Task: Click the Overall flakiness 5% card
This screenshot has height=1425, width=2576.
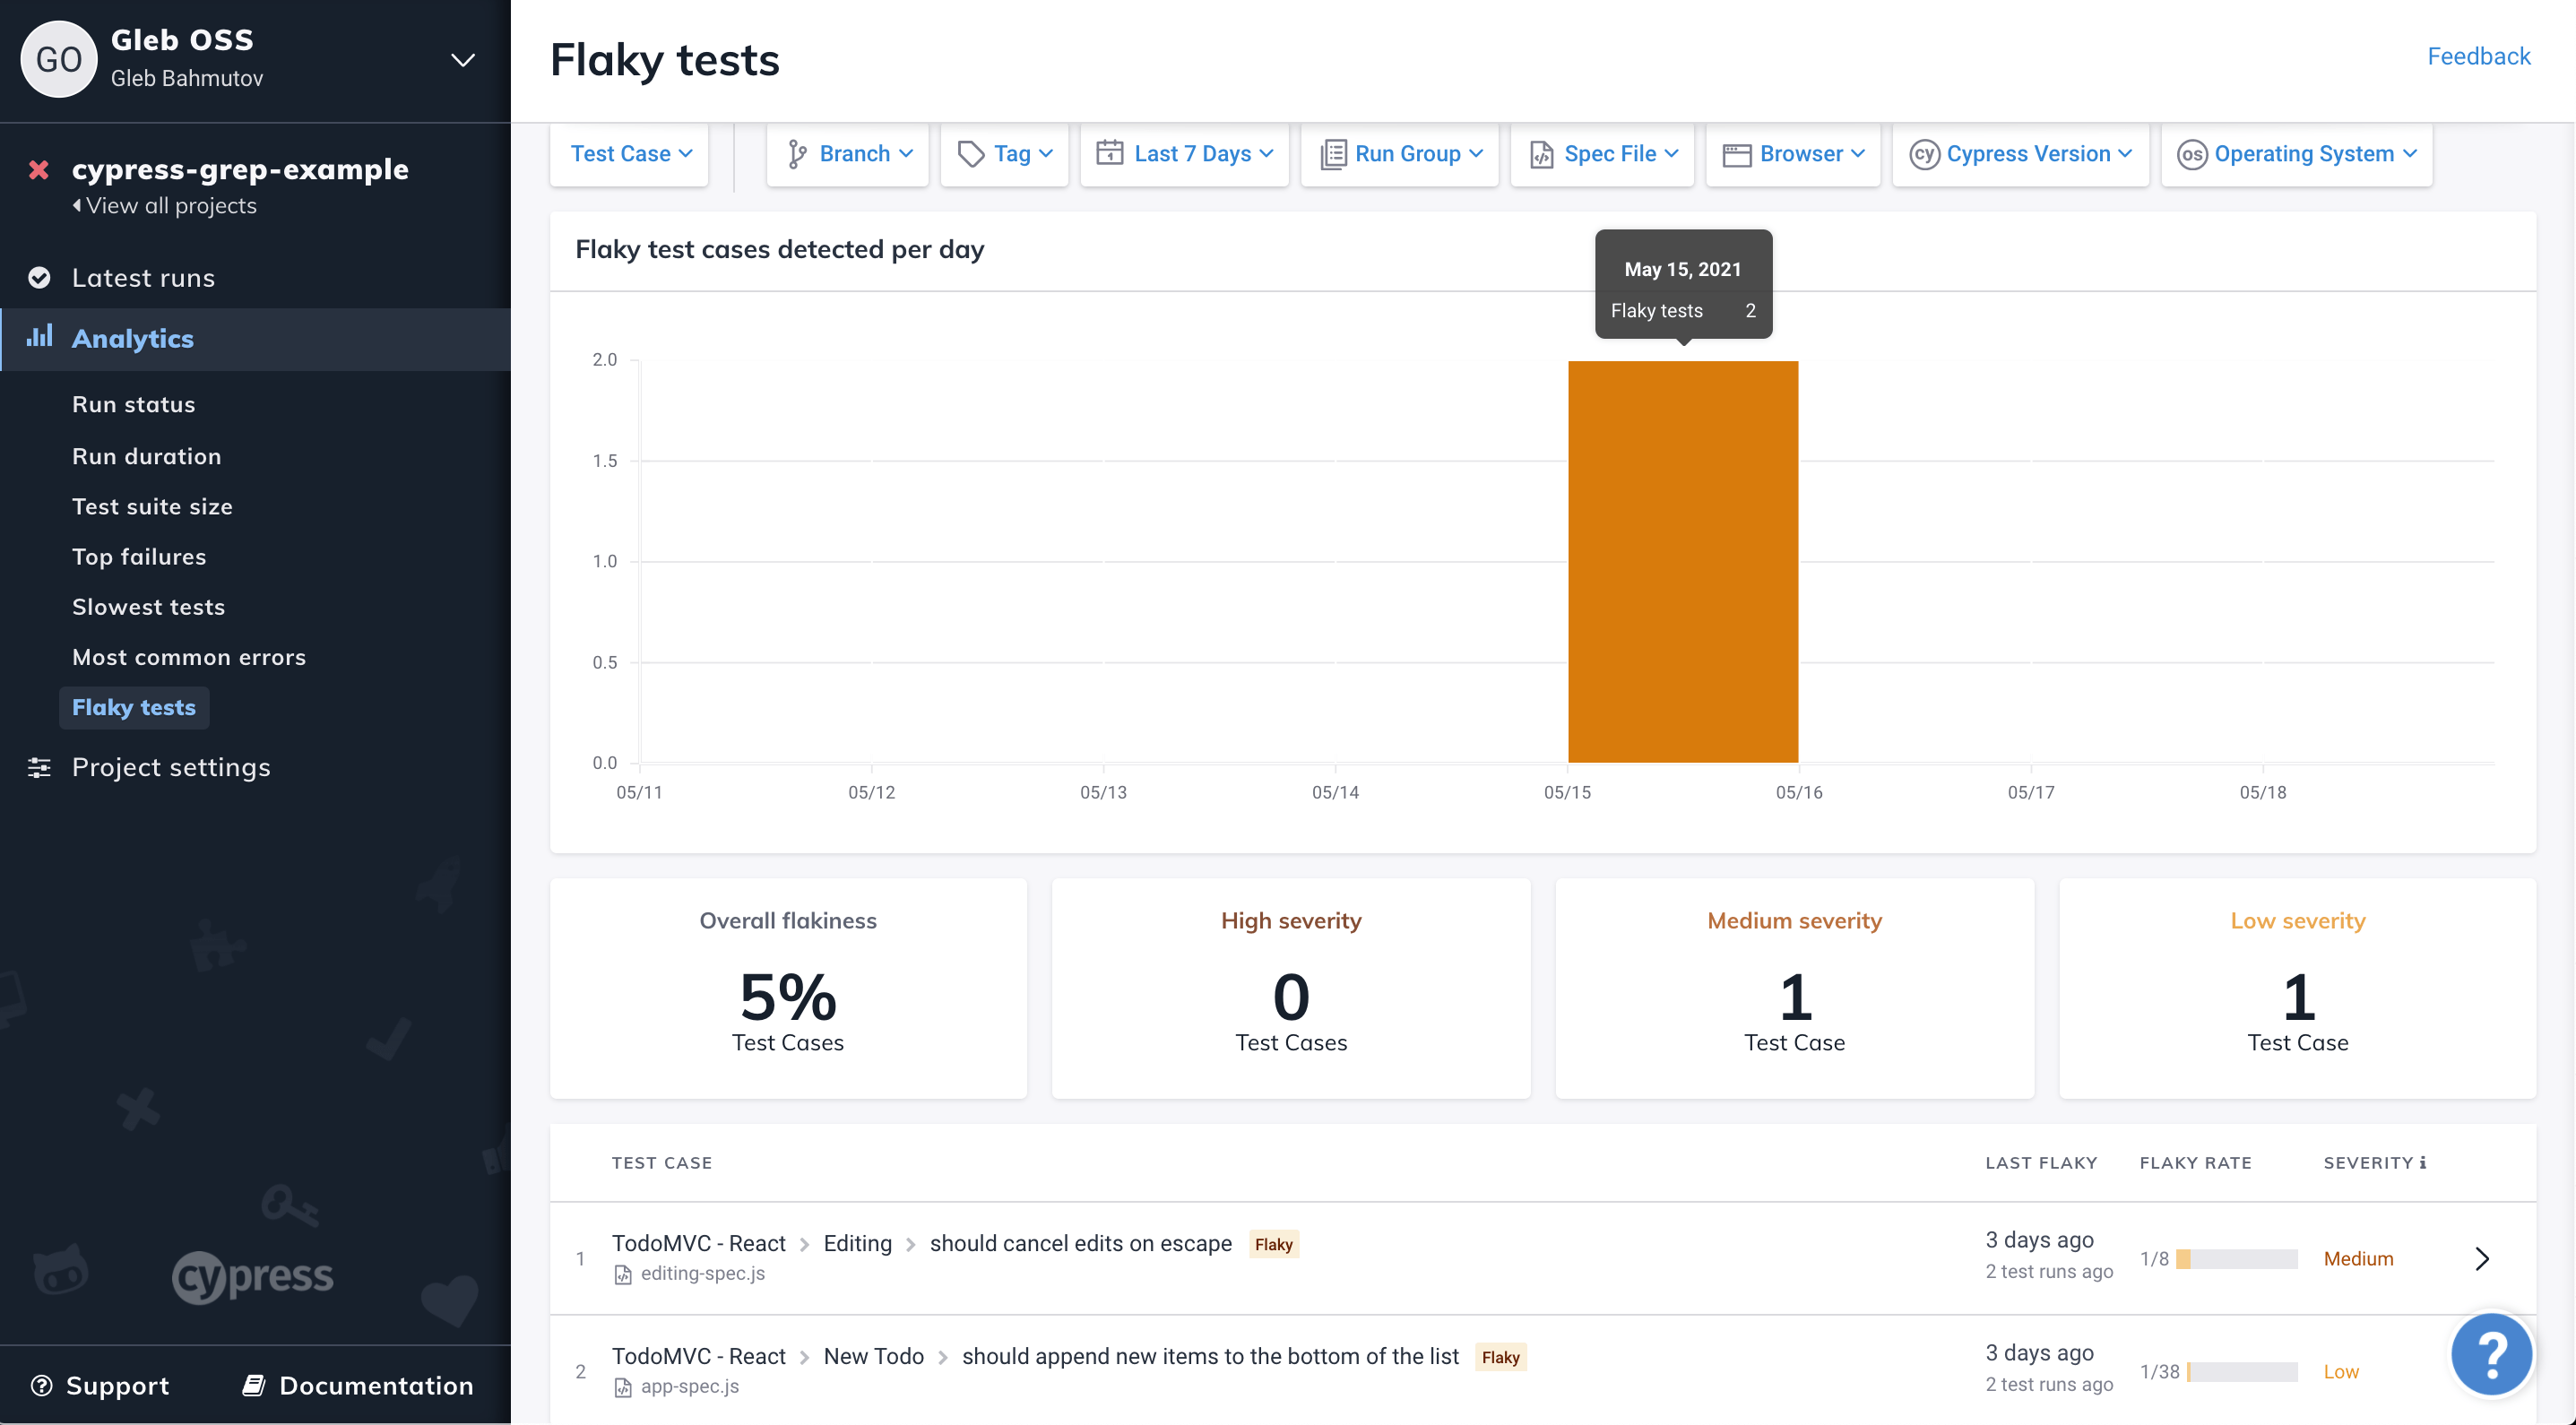Action: pos(788,988)
